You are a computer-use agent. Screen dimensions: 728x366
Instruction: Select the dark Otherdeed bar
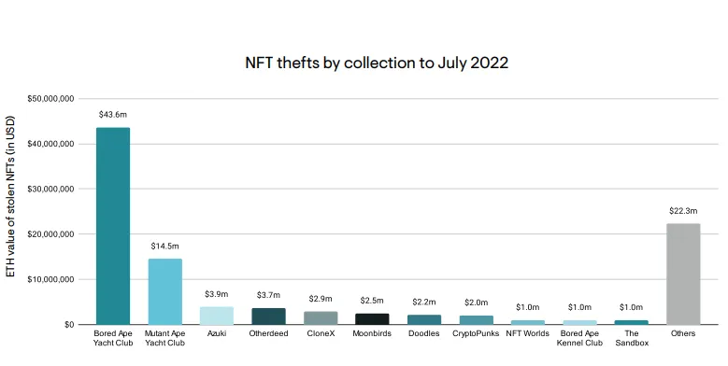269,316
